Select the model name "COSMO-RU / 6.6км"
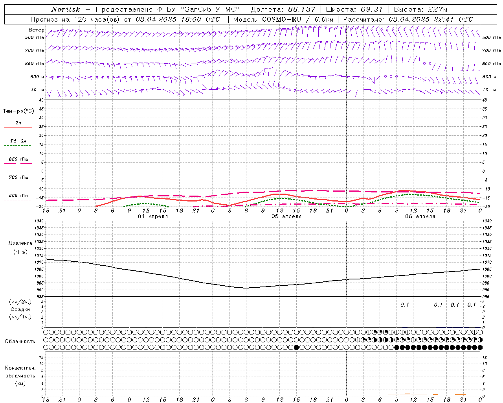Screen dimensions: 503x403 pos(297,19)
